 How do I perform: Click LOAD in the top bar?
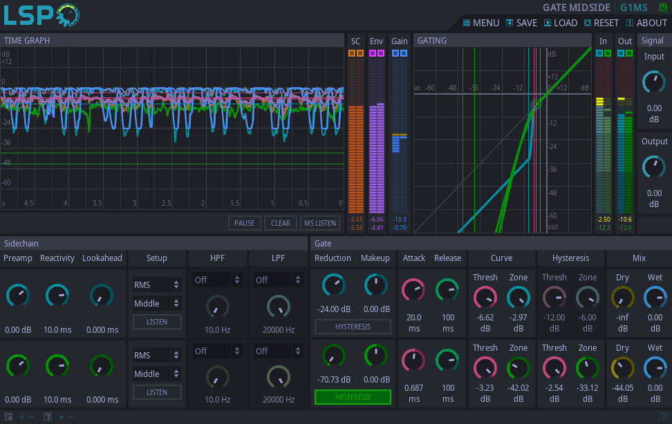pos(561,23)
